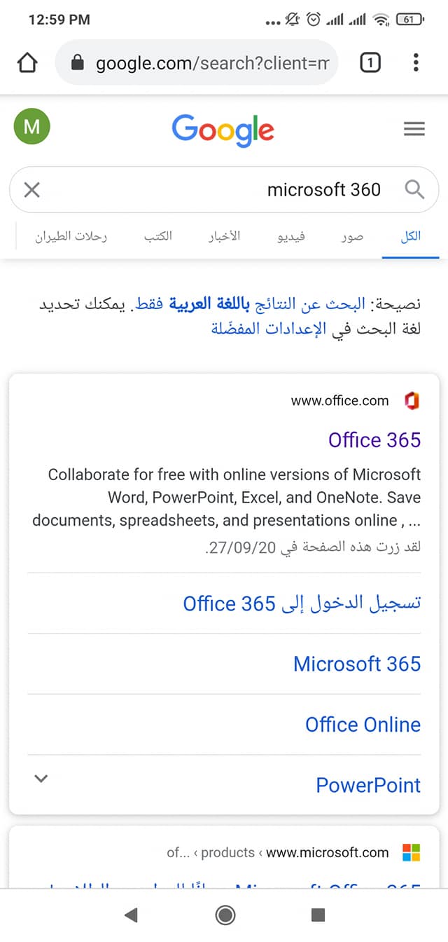Viewport: 448px width, 942px height.
Task: Select the الأخبار (News) tab
Action: coord(224,236)
